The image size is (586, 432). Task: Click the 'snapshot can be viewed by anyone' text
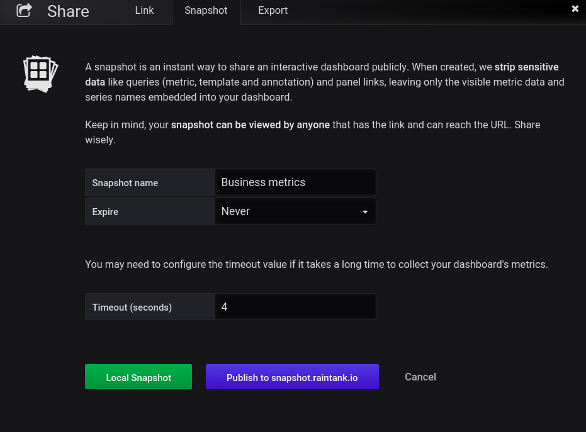pyautogui.click(x=251, y=125)
